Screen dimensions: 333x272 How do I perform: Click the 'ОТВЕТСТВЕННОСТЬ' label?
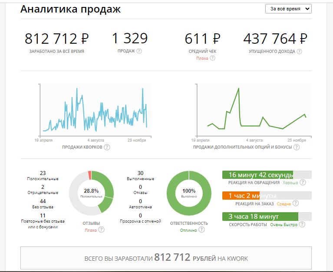[189, 223]
